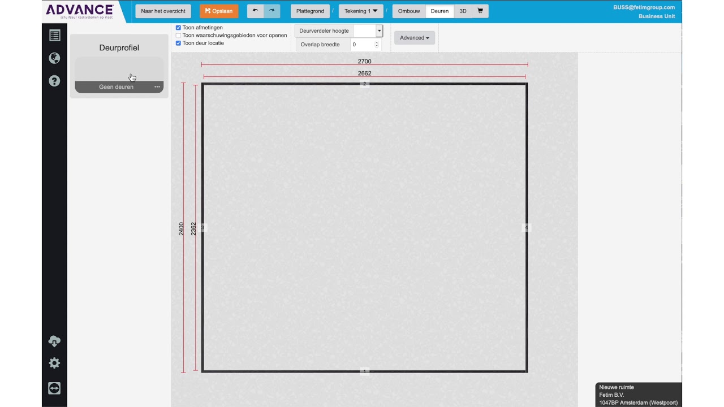Screen dimensions: 724x407
Task: Click the 2362 inner height dimension
Action: [x=193, y=228]
